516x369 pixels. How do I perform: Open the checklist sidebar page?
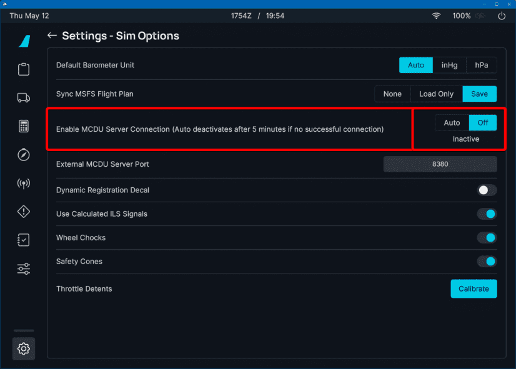23,240
